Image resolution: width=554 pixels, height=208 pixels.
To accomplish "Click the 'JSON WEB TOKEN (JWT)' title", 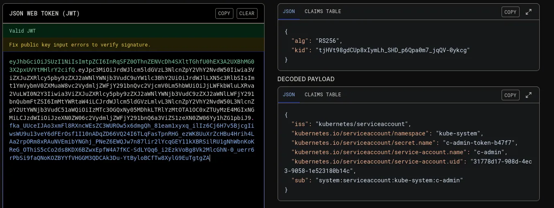I will pos(44,13).
